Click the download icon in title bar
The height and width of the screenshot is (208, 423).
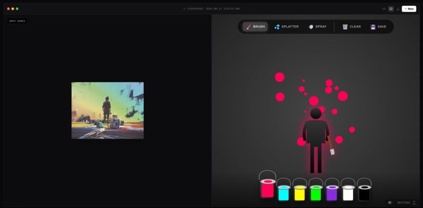[x=398, y=9]
